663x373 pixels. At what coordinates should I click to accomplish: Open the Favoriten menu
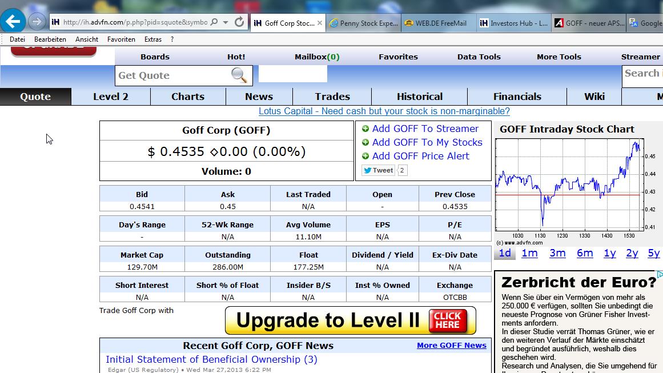(x=122, y=39)
